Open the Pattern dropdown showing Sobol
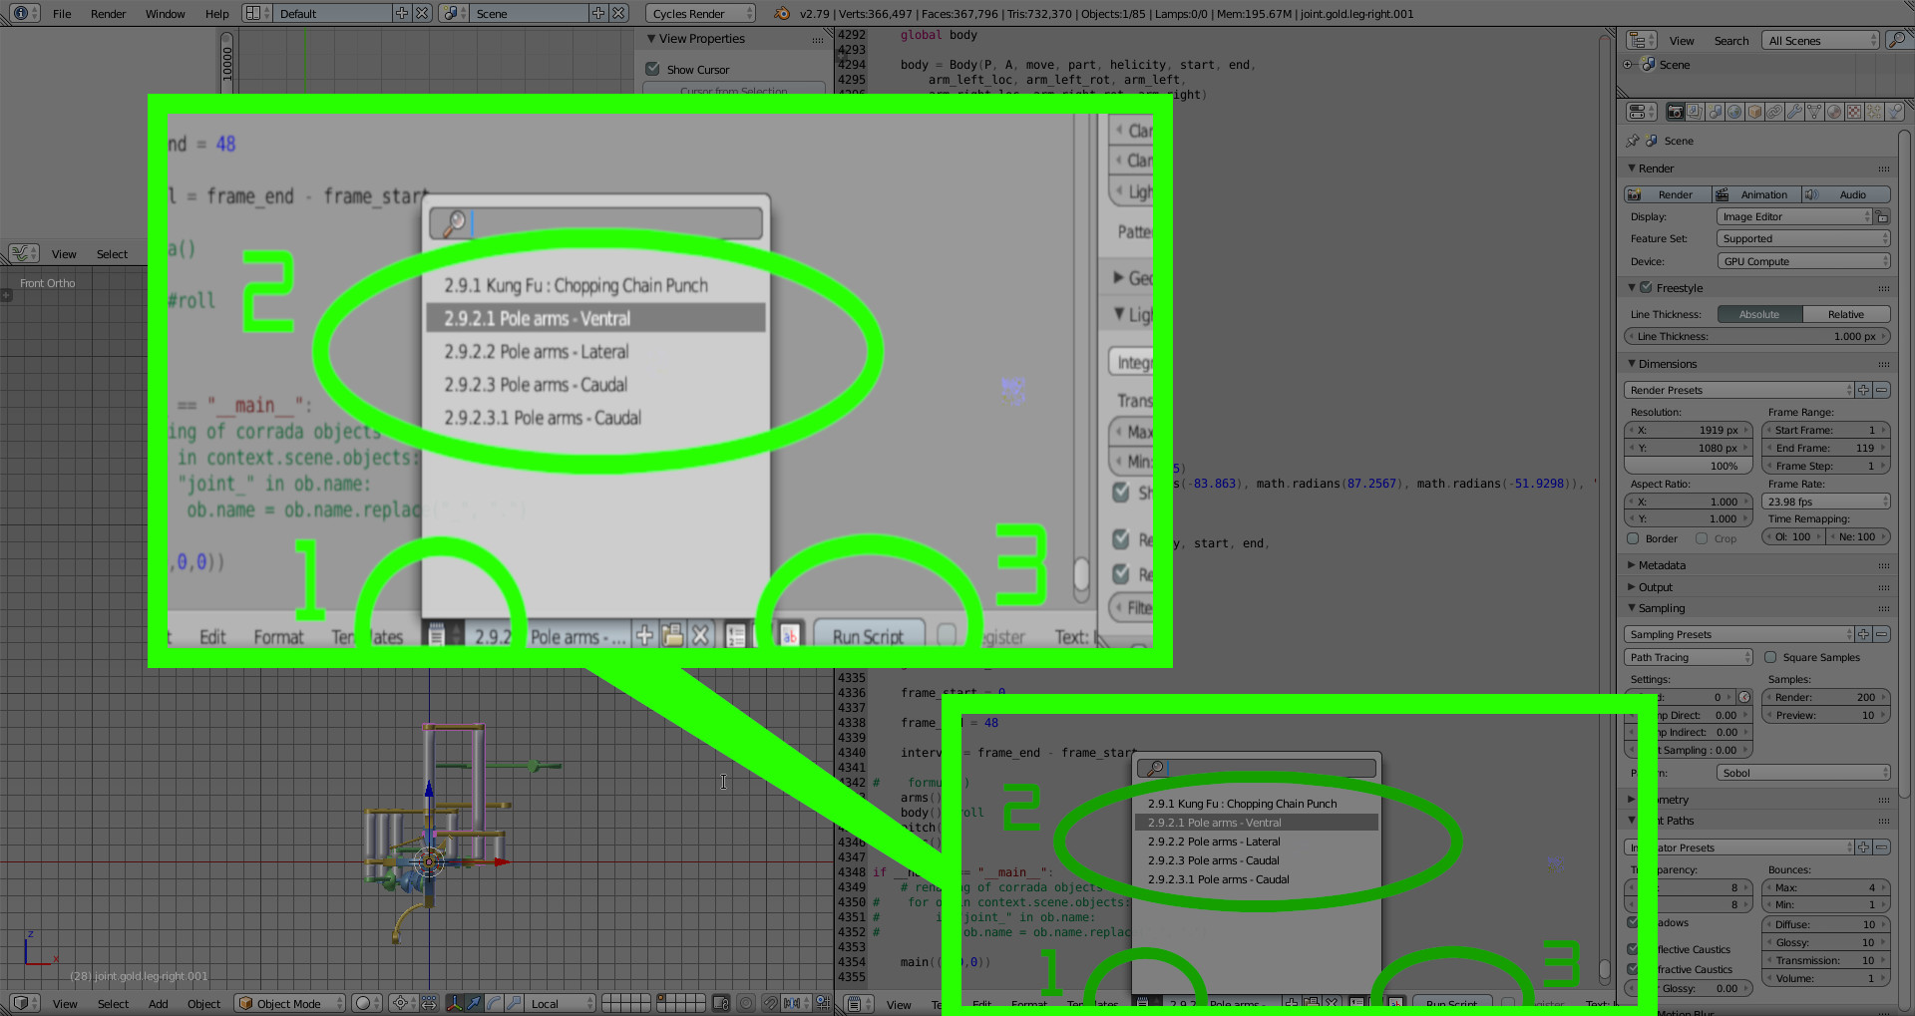1915x1016 pixels. click(x=1802, y=773)
